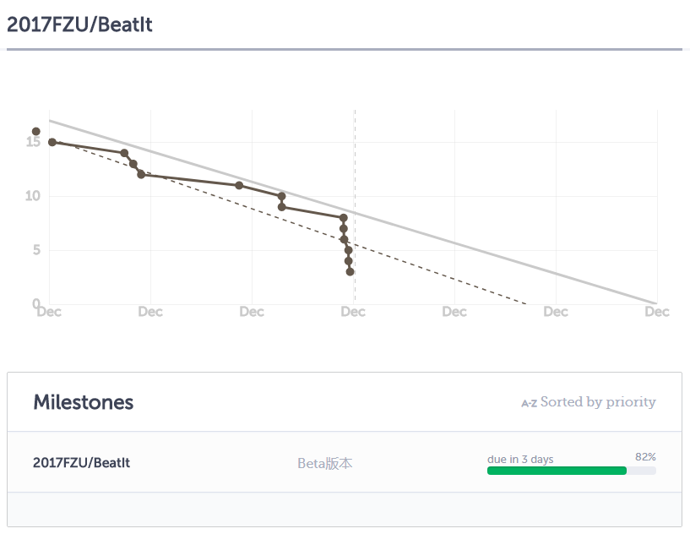The height and width of the screenshot is (534, 690).
Task: Select the burndown data point at 16
Action: click(x=36, y=131)
